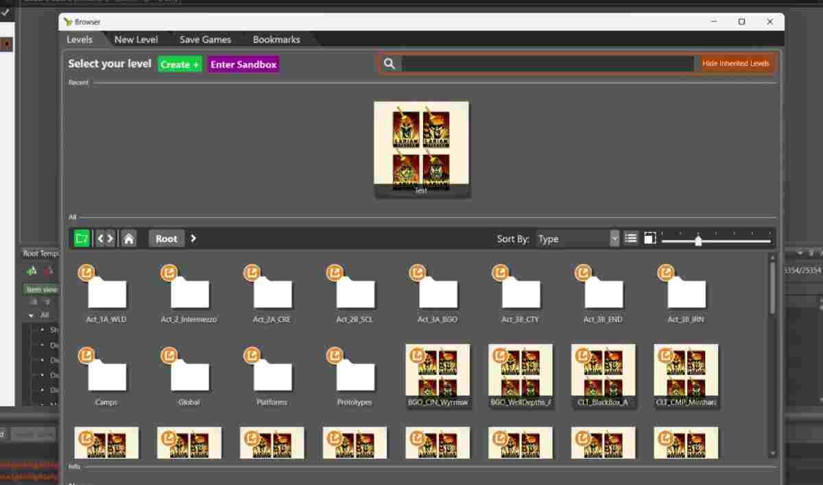Screen dimensions: 823x485
Task: Minimize the Browser window
Action: pyautogui.click(x=713, y=21)
